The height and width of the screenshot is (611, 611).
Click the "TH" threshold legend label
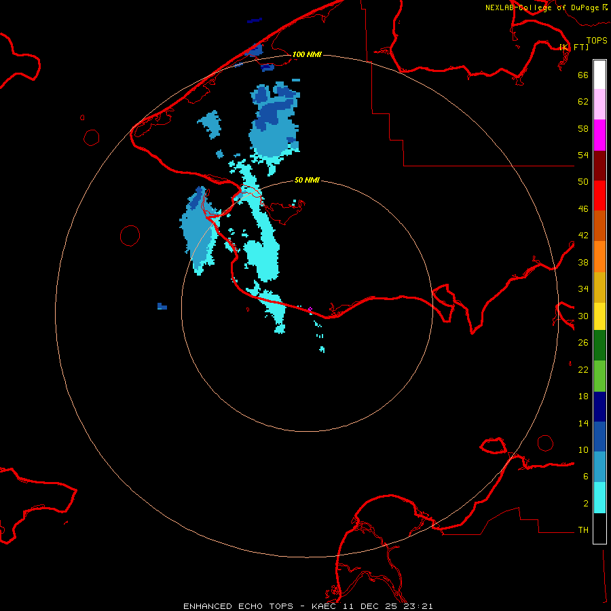(583, 530)
